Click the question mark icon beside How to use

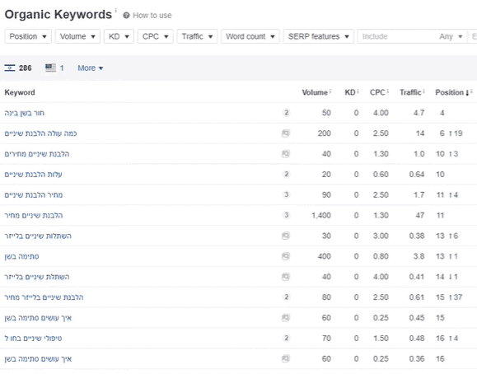pyautogui.click(x=126, y=15)
